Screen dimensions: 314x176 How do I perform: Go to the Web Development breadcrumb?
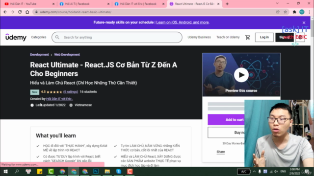67,54
